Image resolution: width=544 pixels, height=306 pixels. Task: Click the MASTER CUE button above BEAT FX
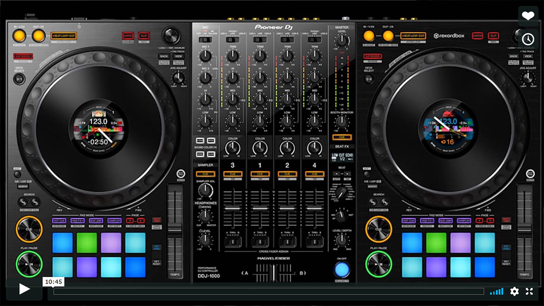(x=342, y=138)
